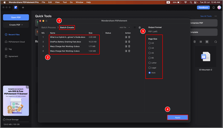Click the list menu icon beside Add file
Viewport: 223px width, 128px height.
coord(135,27)
